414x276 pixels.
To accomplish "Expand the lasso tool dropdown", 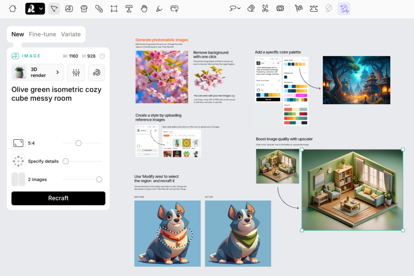I will (235, 8).
